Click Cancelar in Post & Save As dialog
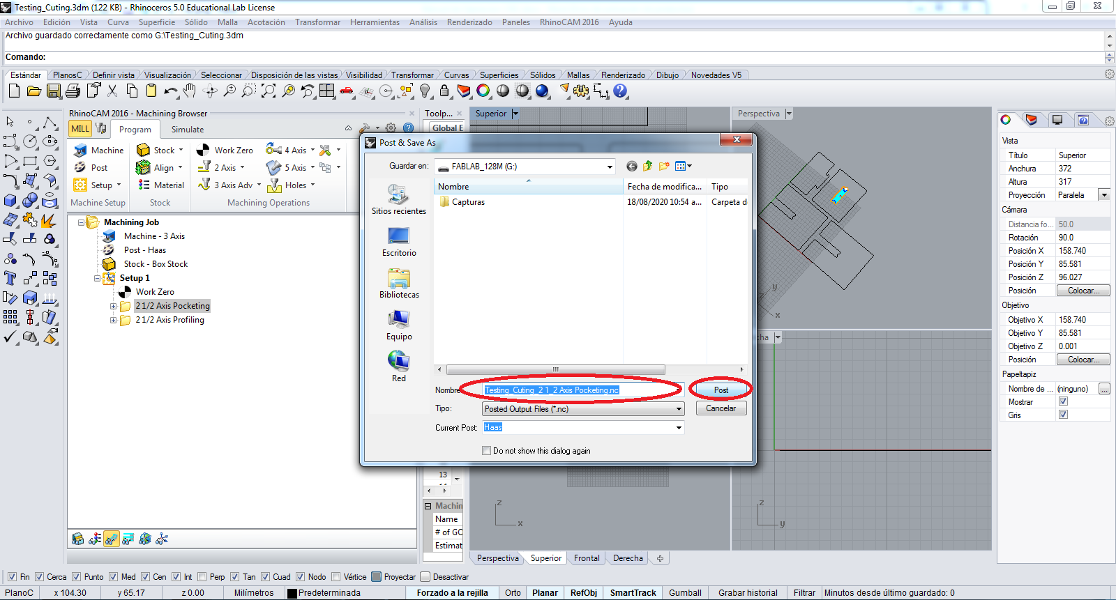Image resolution: width=1116 pixels, height=600 pixels. point(721,408)
